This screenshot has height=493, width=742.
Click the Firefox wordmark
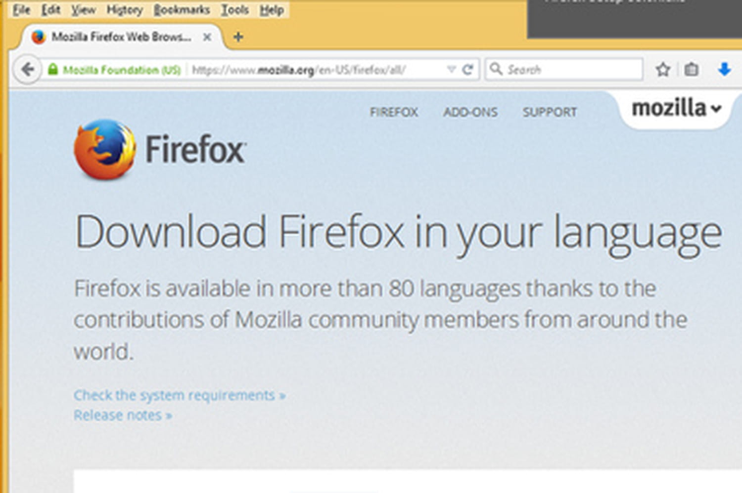click(195, 149)
